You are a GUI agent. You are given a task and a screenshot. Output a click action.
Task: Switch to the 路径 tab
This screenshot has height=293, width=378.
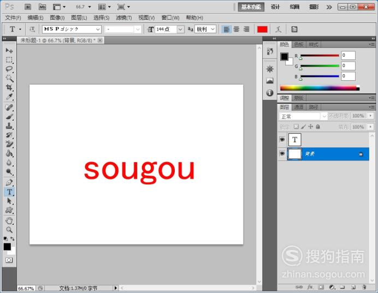click(x=314, y=107)
